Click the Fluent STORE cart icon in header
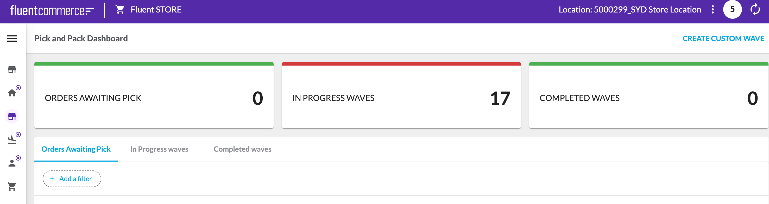The height and width of the screenshot is (204, 769). 120,9
